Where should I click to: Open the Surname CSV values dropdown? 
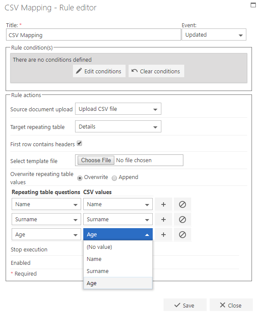(118, 220)
